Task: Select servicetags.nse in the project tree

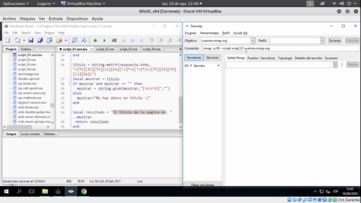Action: click(x=28, y=74)
